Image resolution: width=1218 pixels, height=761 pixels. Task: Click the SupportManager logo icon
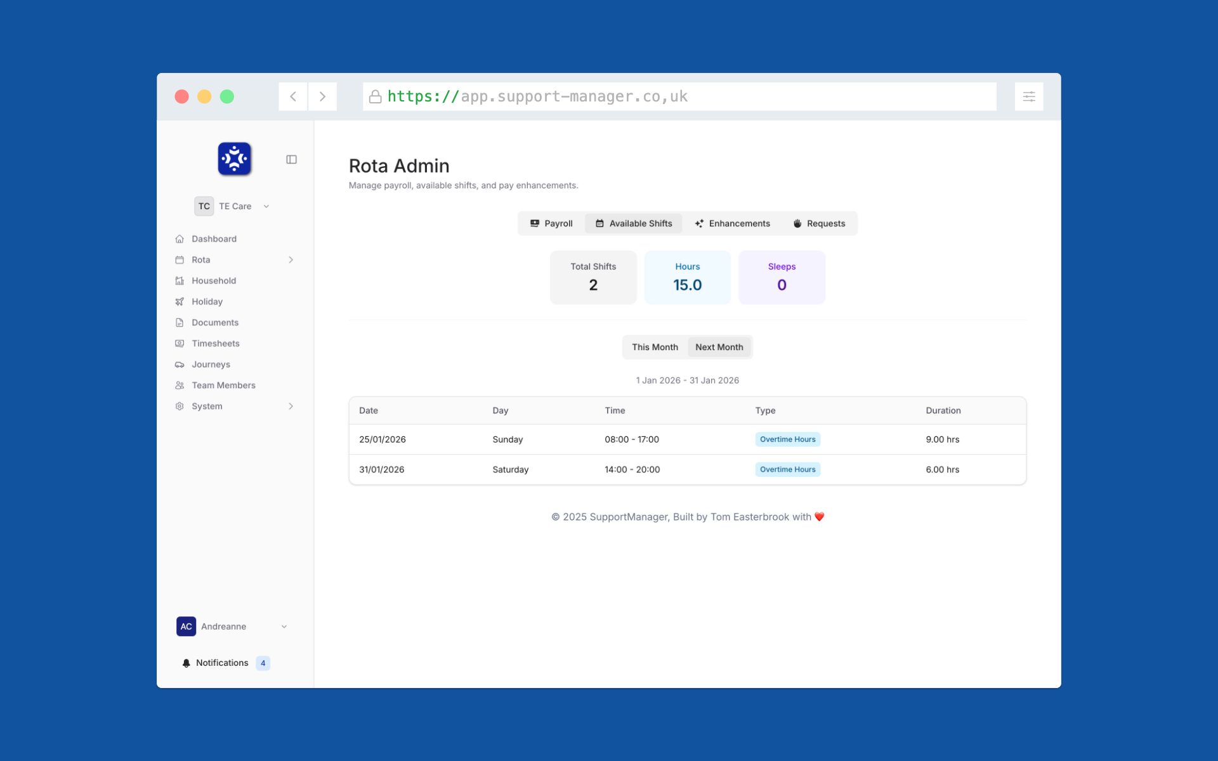[233, 159]
